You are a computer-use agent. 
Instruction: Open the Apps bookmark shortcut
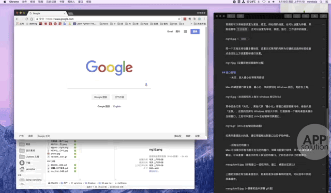pyautogui.click(x=20, y=24)
